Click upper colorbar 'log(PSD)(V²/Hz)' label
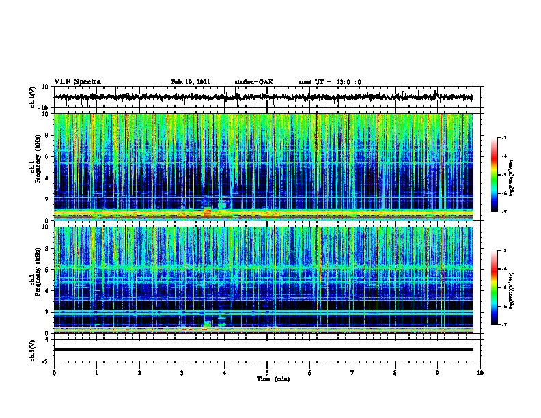The image size is (541, 418). pyautogui.click(x=512, y=178)
